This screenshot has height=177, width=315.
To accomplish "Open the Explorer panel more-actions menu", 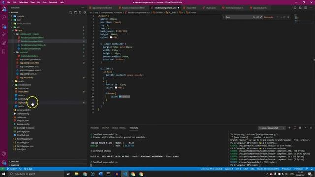I will point(83,8).
